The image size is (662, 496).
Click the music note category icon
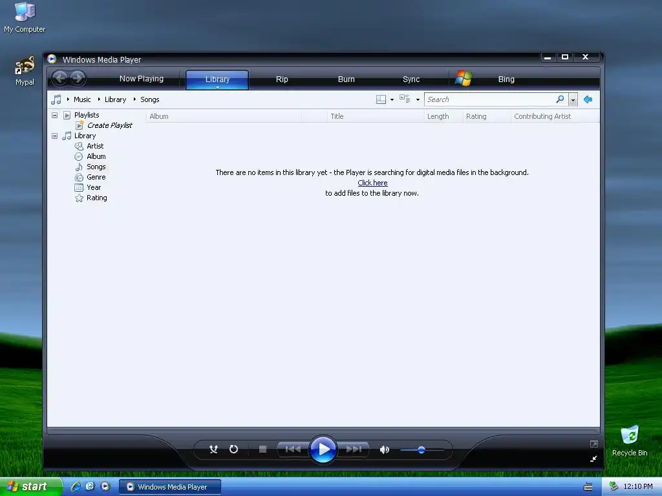click(56, 99)
